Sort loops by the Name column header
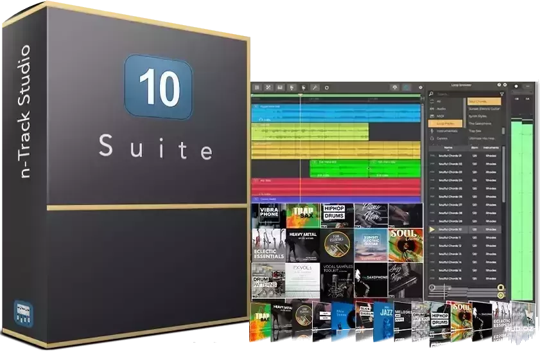This screenshot has width=540, height=351. (x=448, y=148)
